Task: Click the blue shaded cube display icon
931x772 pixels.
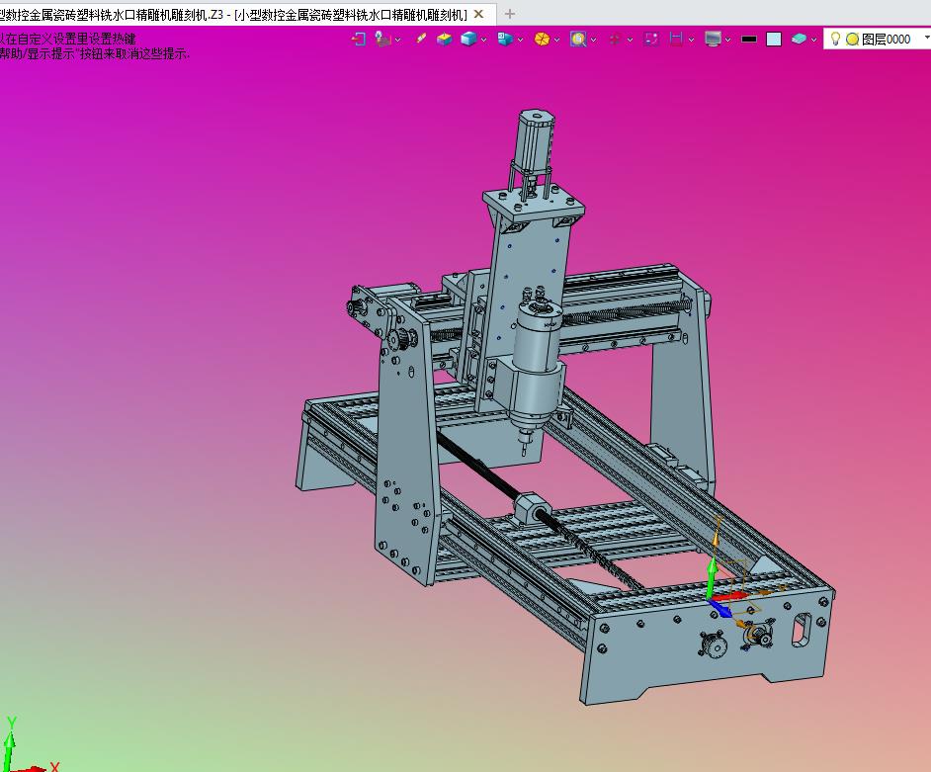Action: coord(468,40)
